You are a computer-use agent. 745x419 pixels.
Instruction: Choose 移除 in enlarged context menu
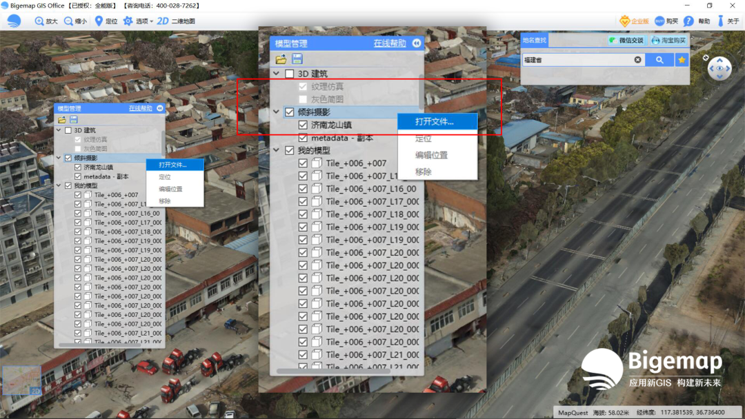click(x=437, y=172)
